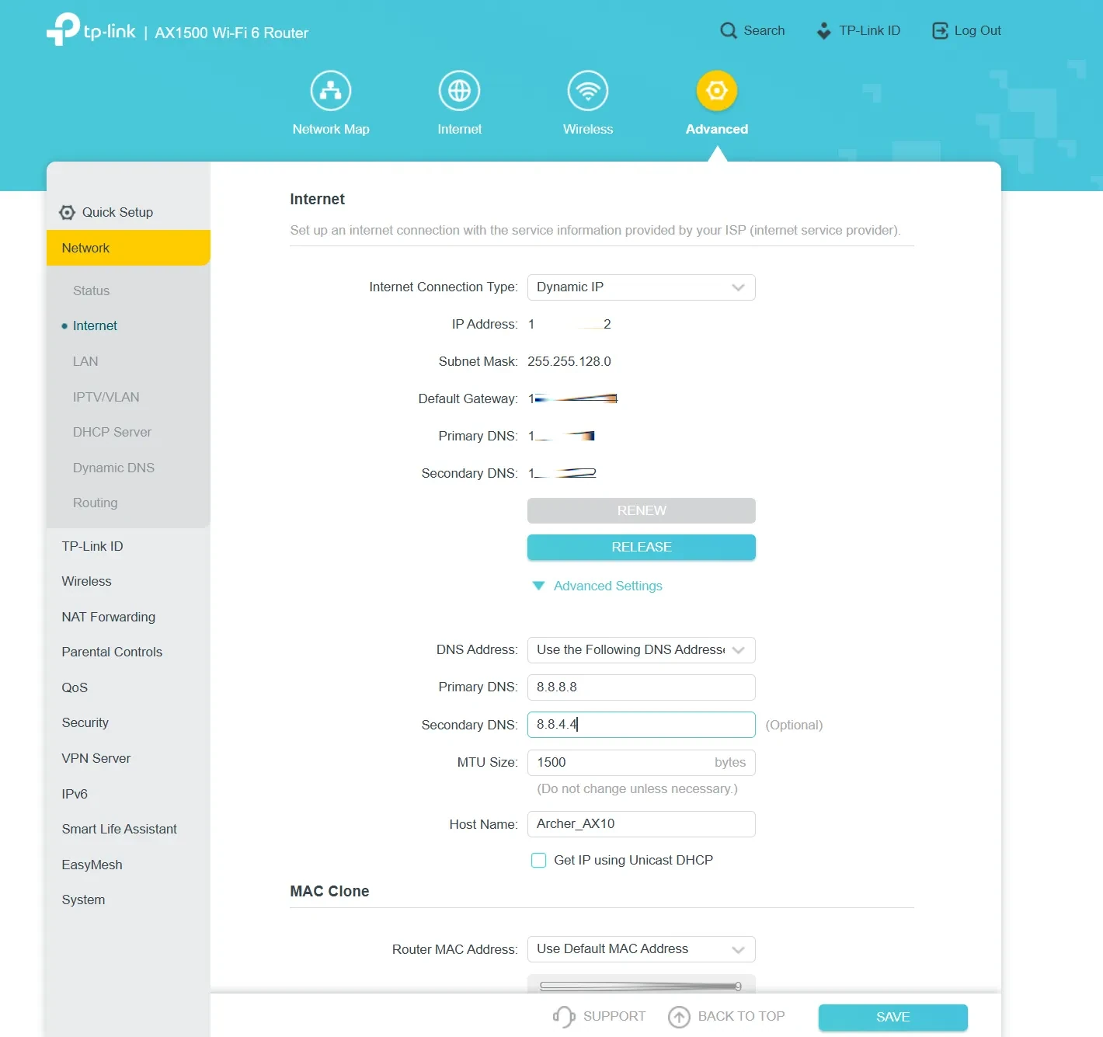Select Parental Controls in sidebar menu
Image resolution: width=1103 pixels, height=1037 pixels.
coord(112,652)
